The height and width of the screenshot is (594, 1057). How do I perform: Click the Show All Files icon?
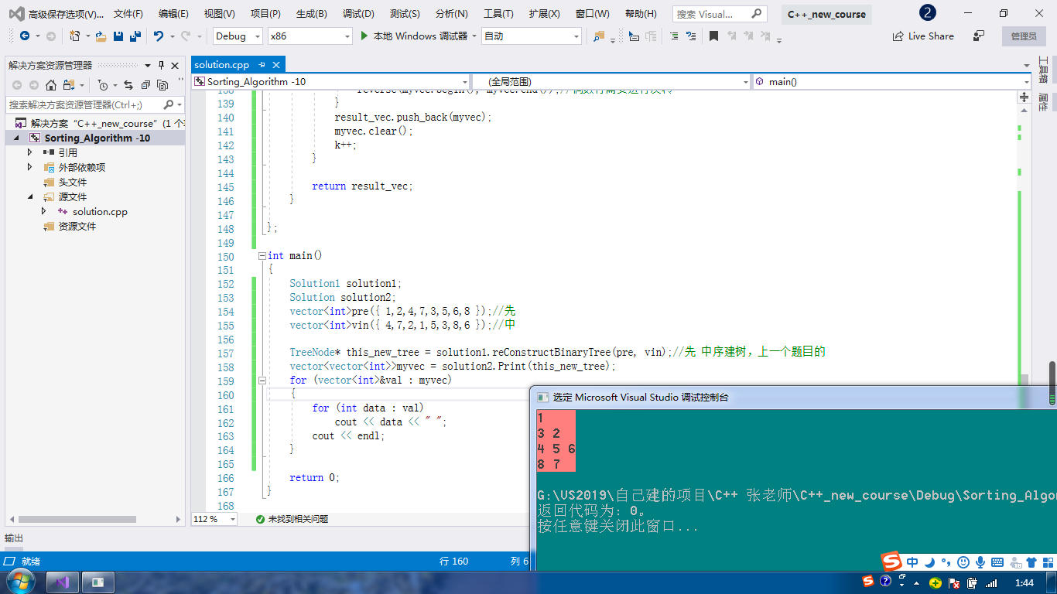pyautogui.click(x=162, y=85)
